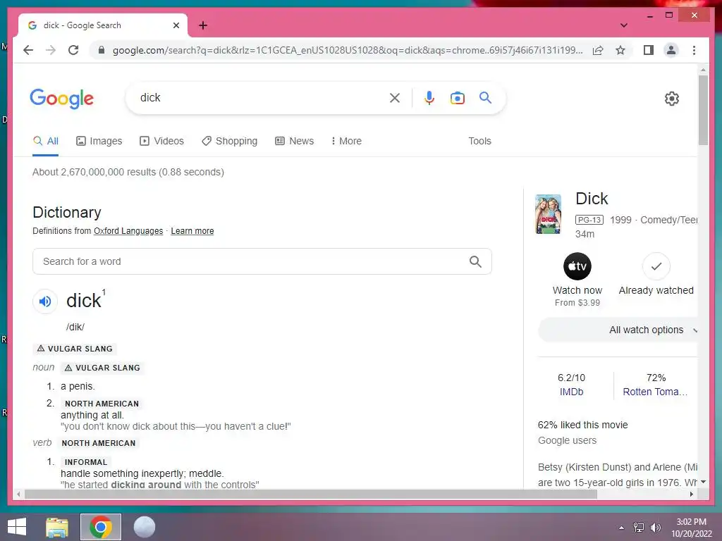722x541 pixels.
Task: Click the 'About 2,670,000,000 results' text
Action: (x=128, y=172)
